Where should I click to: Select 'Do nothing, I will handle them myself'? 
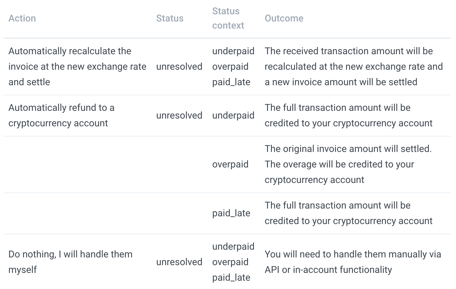(x=70, y=262)
